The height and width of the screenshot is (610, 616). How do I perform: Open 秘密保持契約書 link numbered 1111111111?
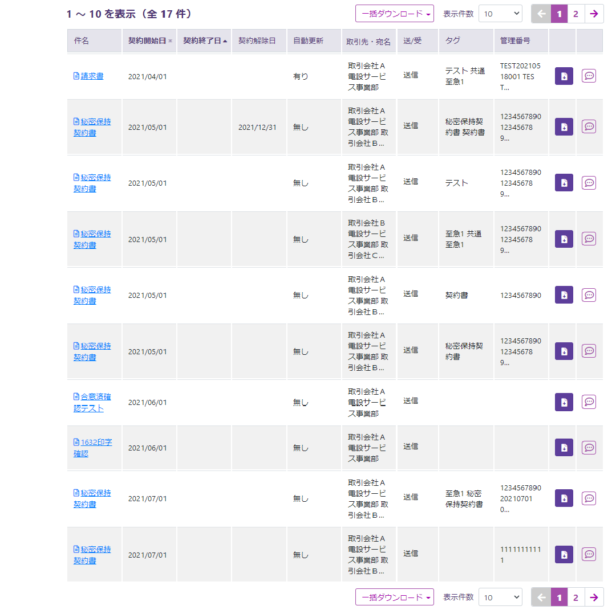tap(92, 555)
